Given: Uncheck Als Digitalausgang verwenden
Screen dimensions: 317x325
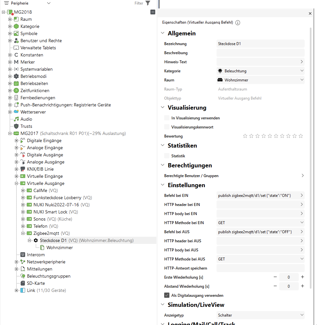Looking at the screenshot, I should [167, 295].
